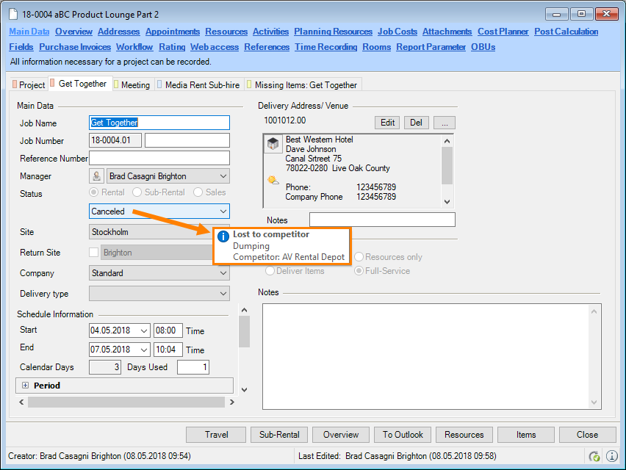Image resolution: width=626 pixels, height=470 pixels.
Task: Select the Sub-Rental radio button
Action: click(x=138, y=192)
